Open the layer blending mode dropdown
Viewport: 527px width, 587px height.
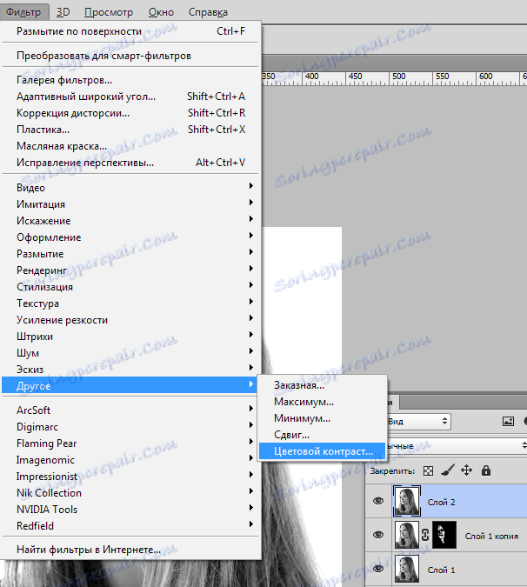[456, 446]
